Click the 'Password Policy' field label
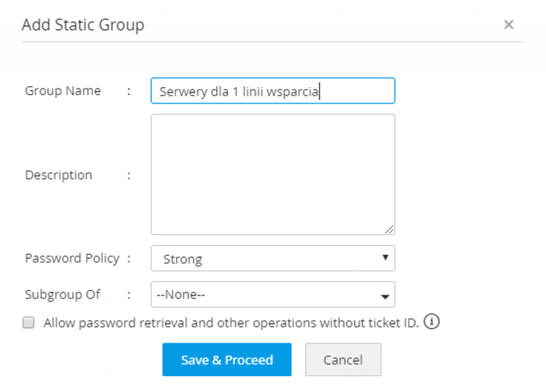This screenshot has height=388, width=546. pos(72,258)
